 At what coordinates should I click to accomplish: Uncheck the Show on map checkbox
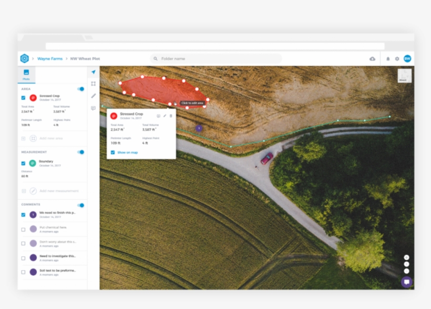(x=113, y=152)
